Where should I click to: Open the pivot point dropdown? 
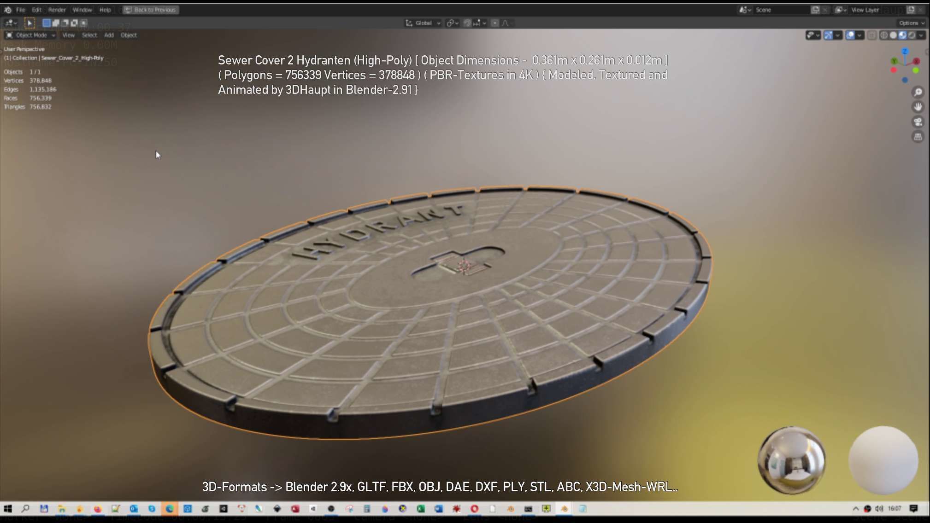pyautogui.click(x=452, y=23)
